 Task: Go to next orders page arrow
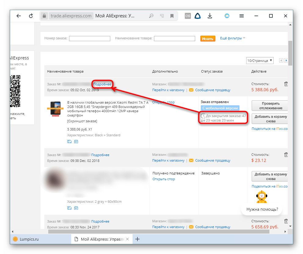click(286, 61)
